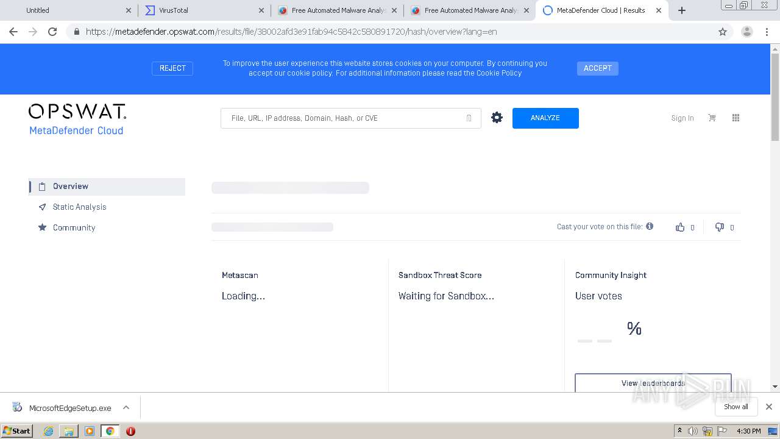This screenshot has width=780, height=439.
Task: Reject the cookie policy
Action: 172,68
